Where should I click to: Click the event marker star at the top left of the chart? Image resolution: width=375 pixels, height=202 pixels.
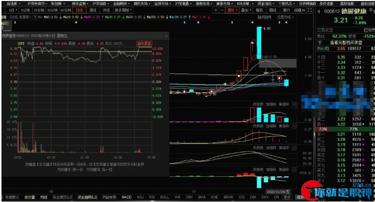click(x=15, y=23)
